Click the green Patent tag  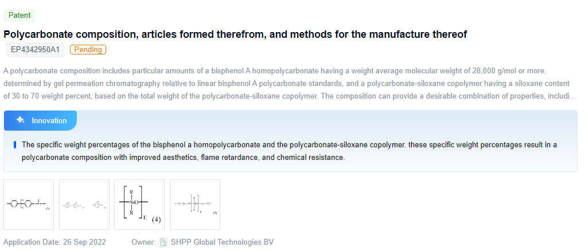(x=20, y=15)
